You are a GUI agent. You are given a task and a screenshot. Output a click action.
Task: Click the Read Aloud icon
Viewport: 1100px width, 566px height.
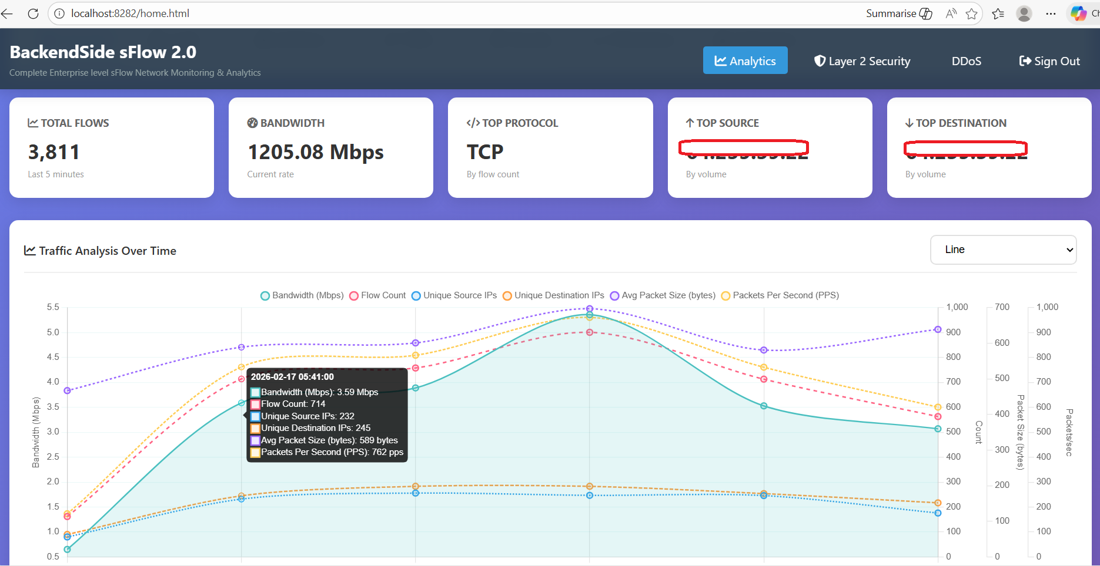pyautogui.click(x=951, y=14)
